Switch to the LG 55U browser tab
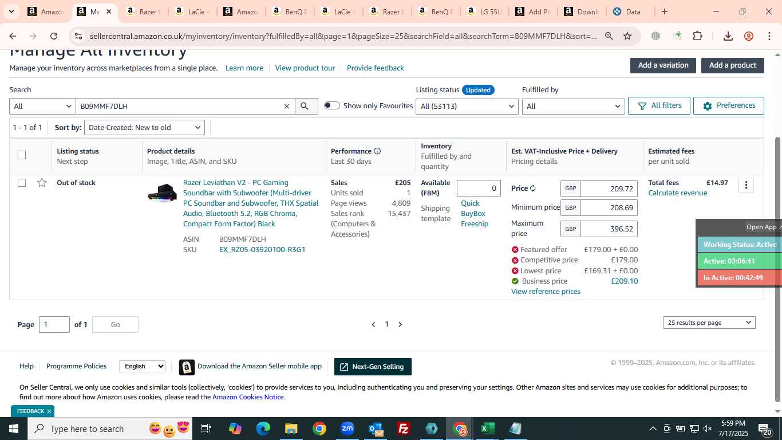 [x=484, y=11]
